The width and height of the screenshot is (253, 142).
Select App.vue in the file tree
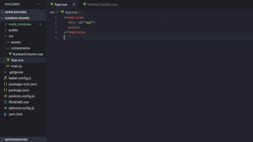pos(17,60)
